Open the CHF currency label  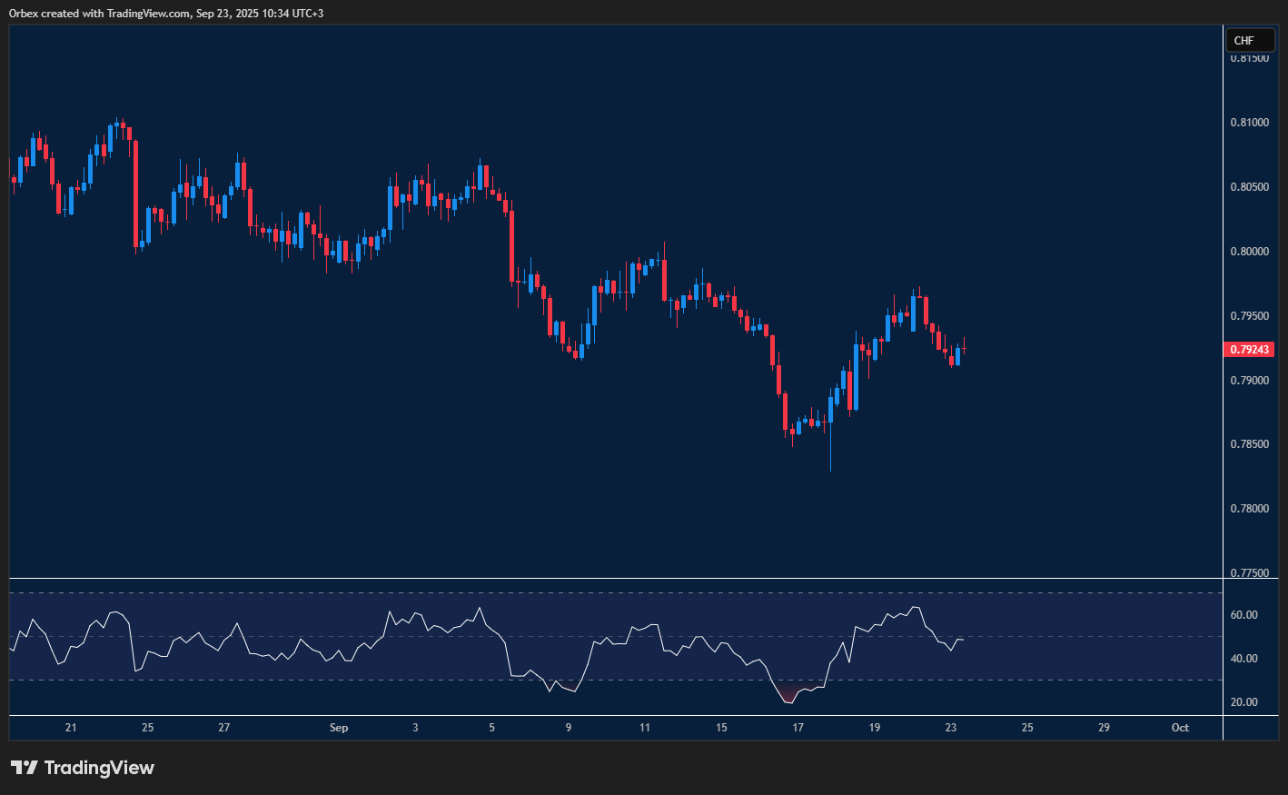click(1243, 41)
